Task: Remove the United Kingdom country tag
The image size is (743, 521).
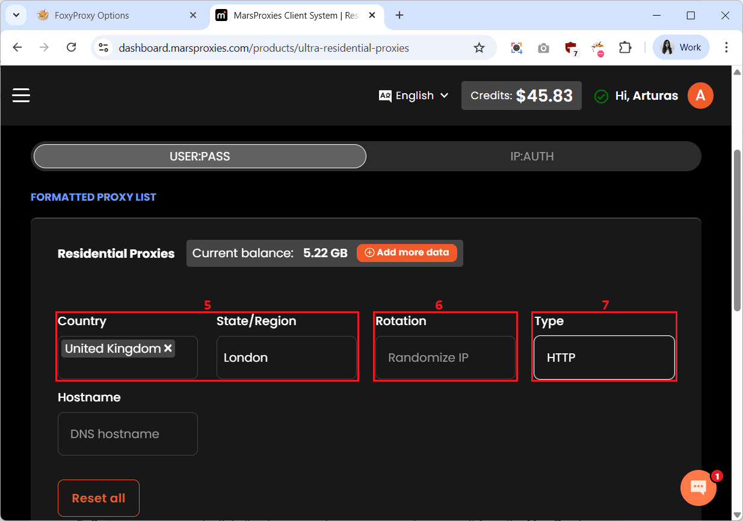Action: tap(168, 349)
